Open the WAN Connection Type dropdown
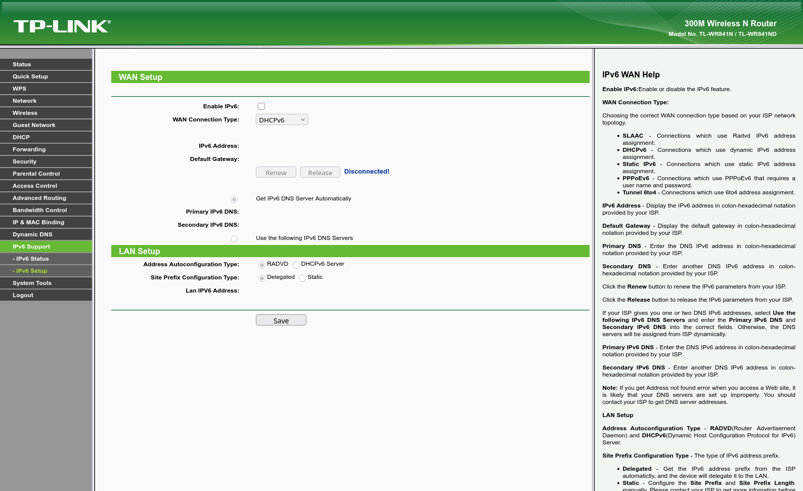 pyautogui.click(x=282, y=119)
